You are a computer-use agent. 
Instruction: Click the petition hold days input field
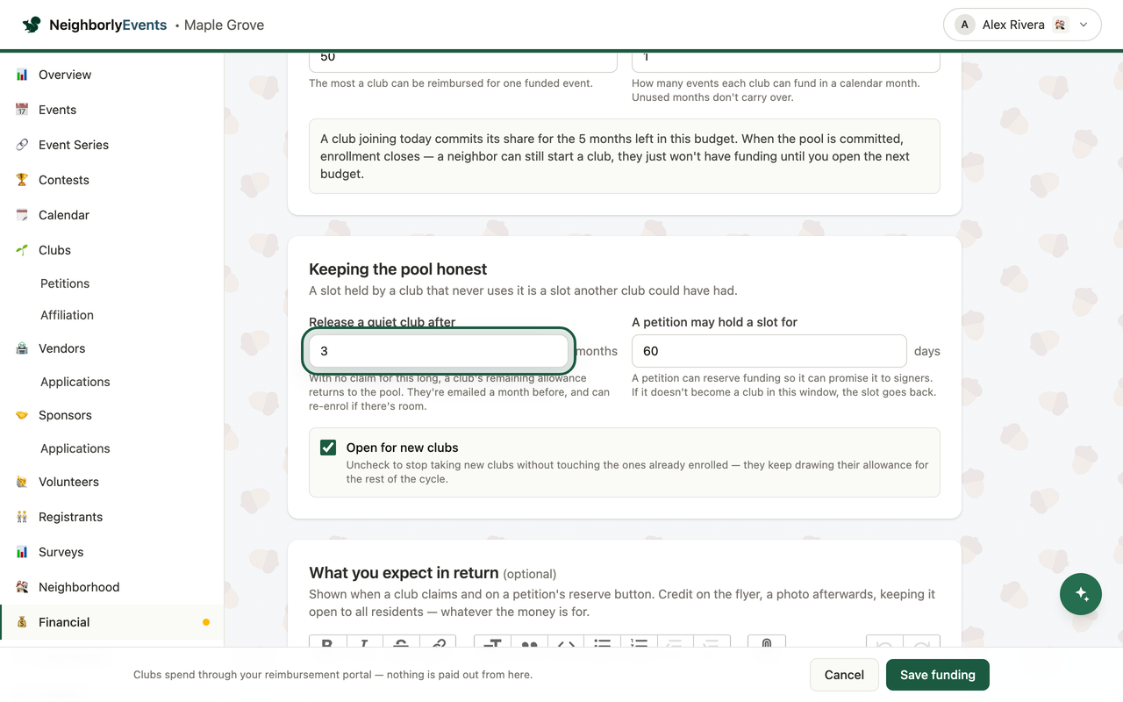coord(769,351)
